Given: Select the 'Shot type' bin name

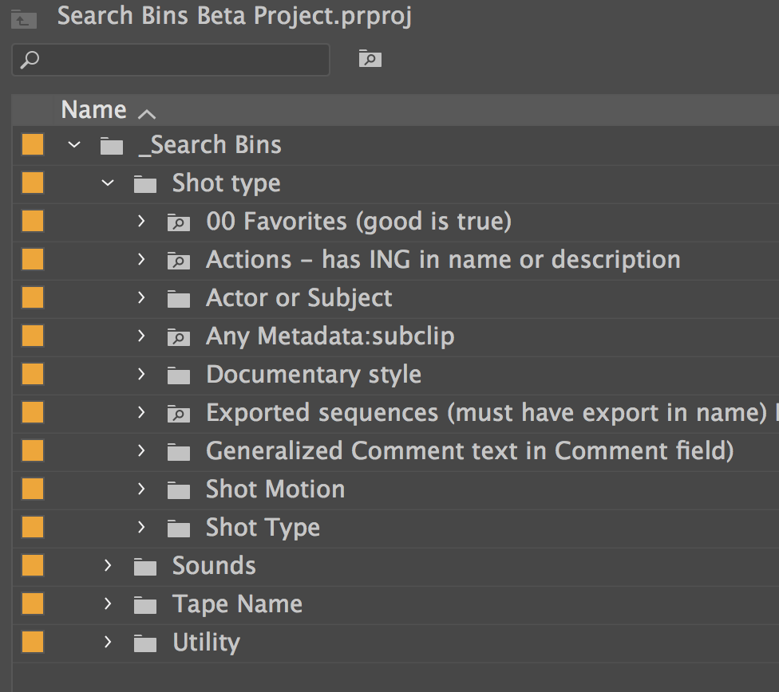Looking at the screenshot, I should click(226, 183).
